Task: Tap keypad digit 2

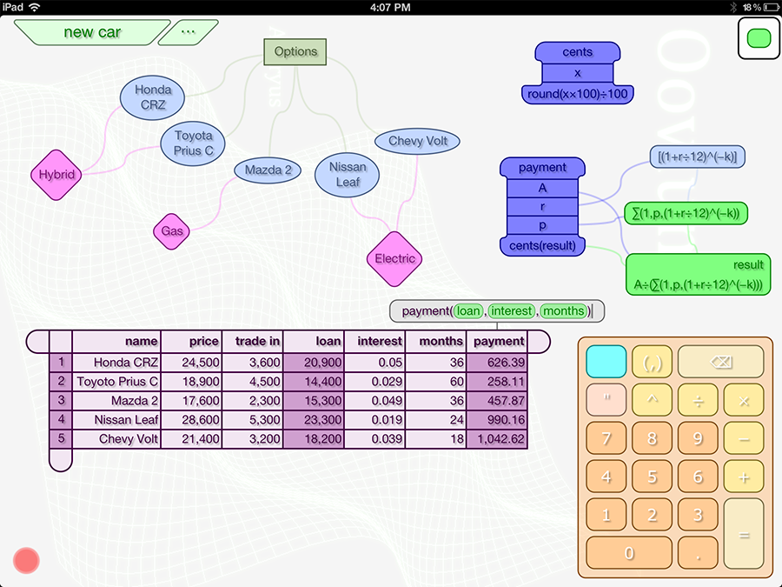Action: coord(652,515)
